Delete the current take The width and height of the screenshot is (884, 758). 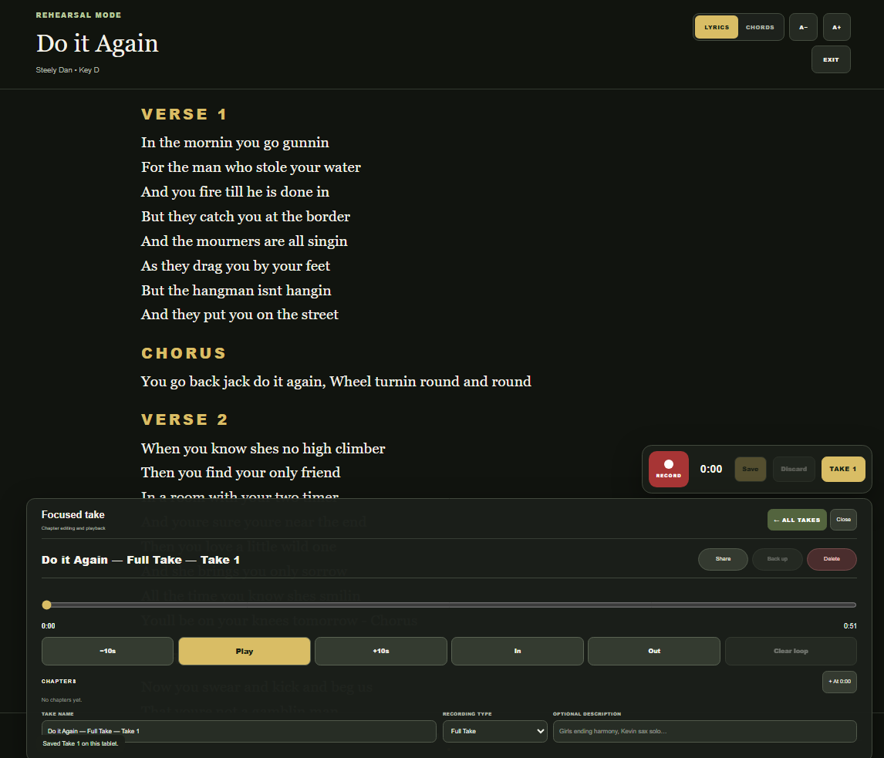[832, 559]
